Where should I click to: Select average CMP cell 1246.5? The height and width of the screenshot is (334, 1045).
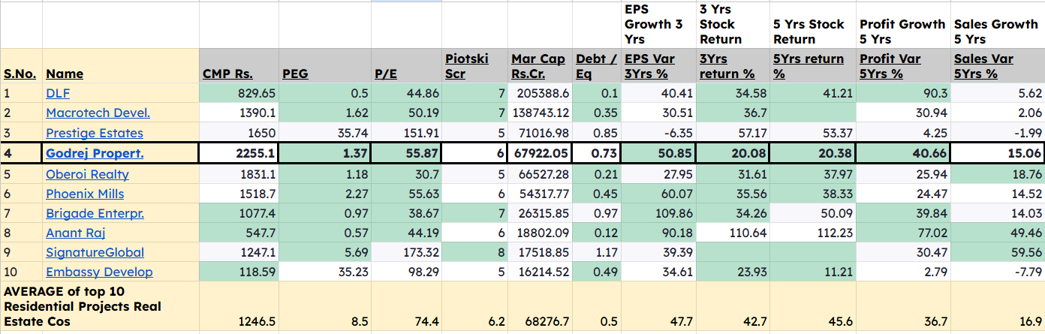(x=239, y=306)
